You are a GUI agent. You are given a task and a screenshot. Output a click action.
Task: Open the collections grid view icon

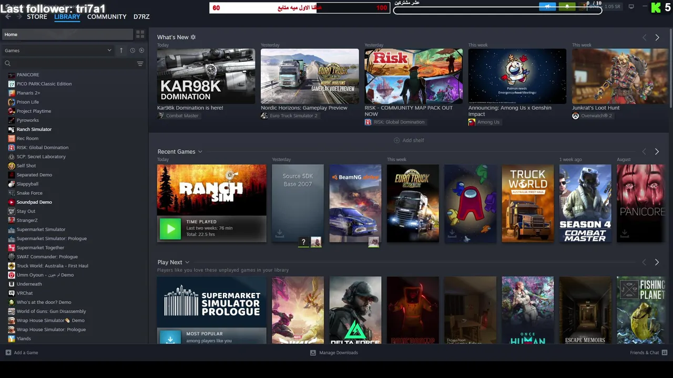(140, 34)
